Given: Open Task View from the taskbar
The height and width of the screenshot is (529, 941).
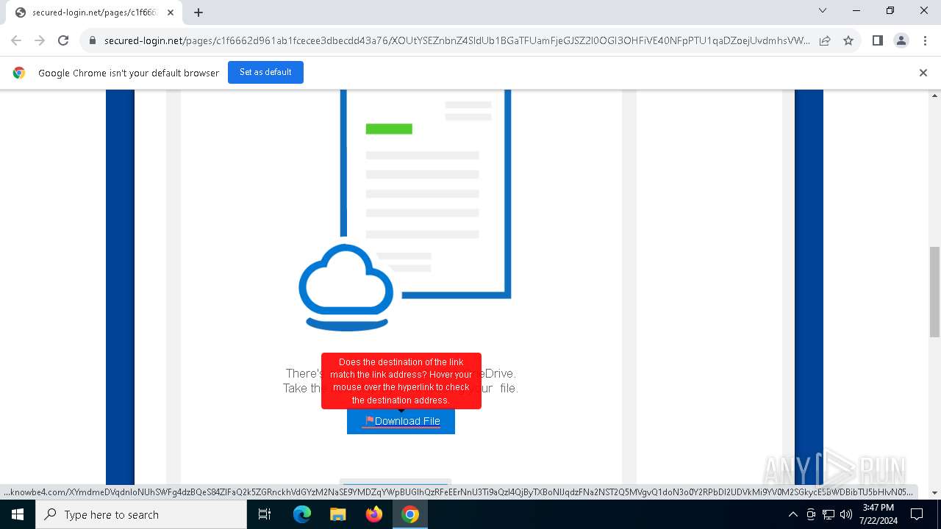Looking at the screenshot, I should tap(265, 514).
